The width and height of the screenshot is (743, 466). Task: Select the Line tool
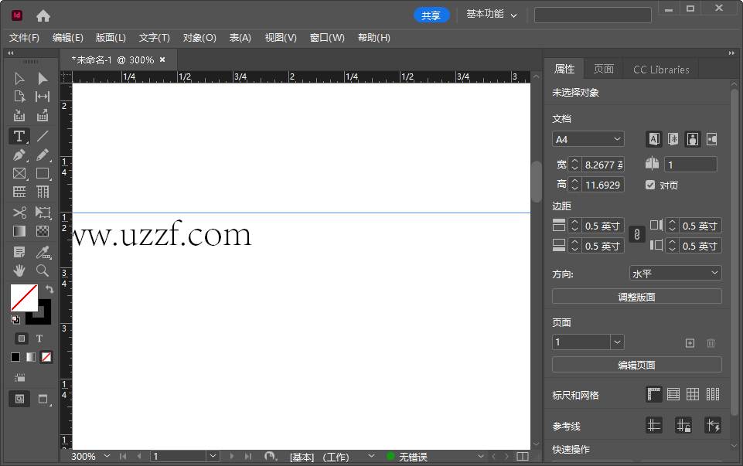(43, 136)
